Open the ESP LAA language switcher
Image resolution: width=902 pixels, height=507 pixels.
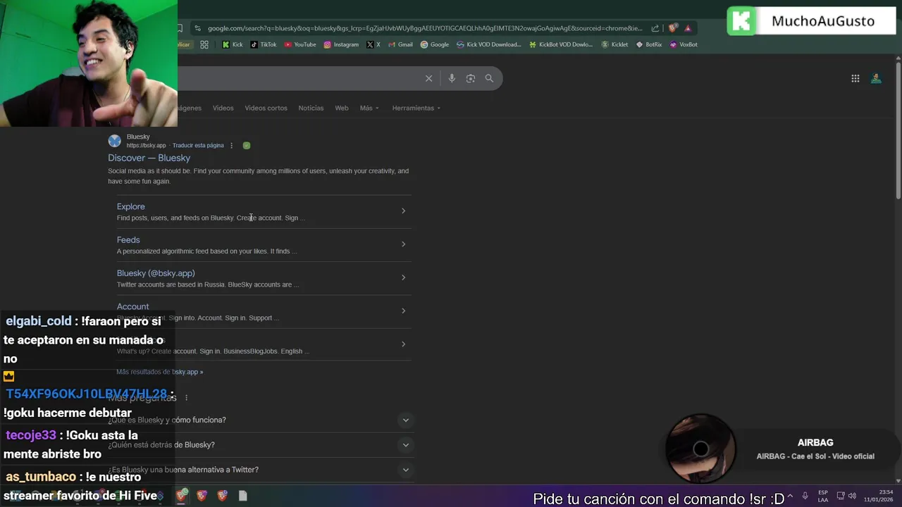[x=822, y=496]
